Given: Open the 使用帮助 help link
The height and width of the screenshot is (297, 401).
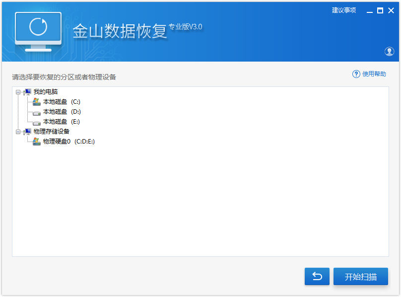Looking at the screenshot, I should pyautogui.click(x=374, y=74).
